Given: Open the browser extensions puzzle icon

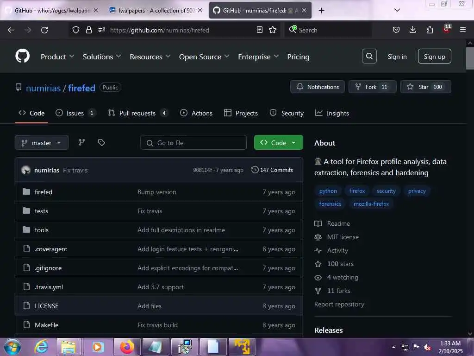Looking at the screenshot, I should click(x=430, y=30).
